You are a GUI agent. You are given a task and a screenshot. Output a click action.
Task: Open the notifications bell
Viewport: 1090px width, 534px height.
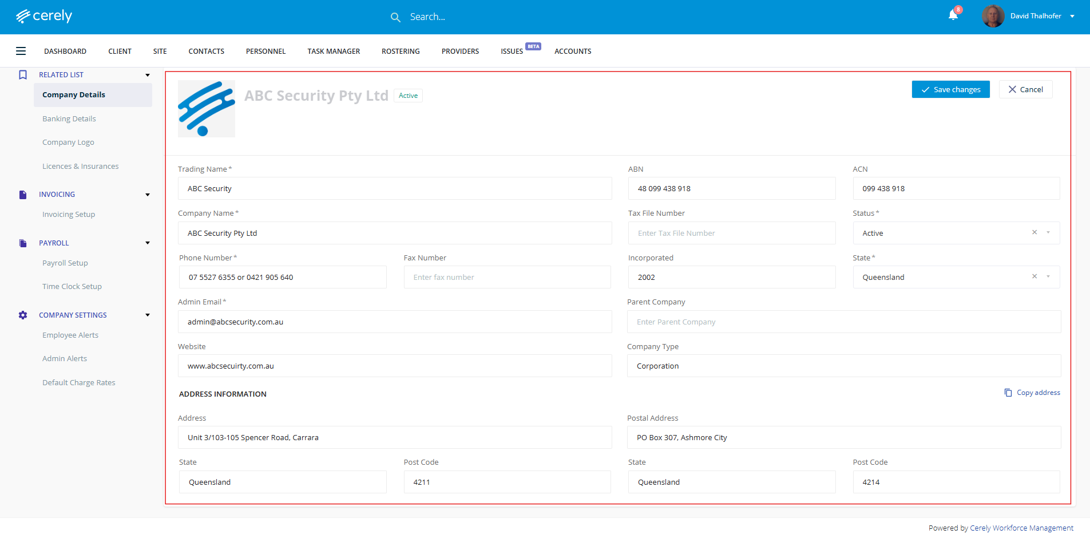point(953,15)
